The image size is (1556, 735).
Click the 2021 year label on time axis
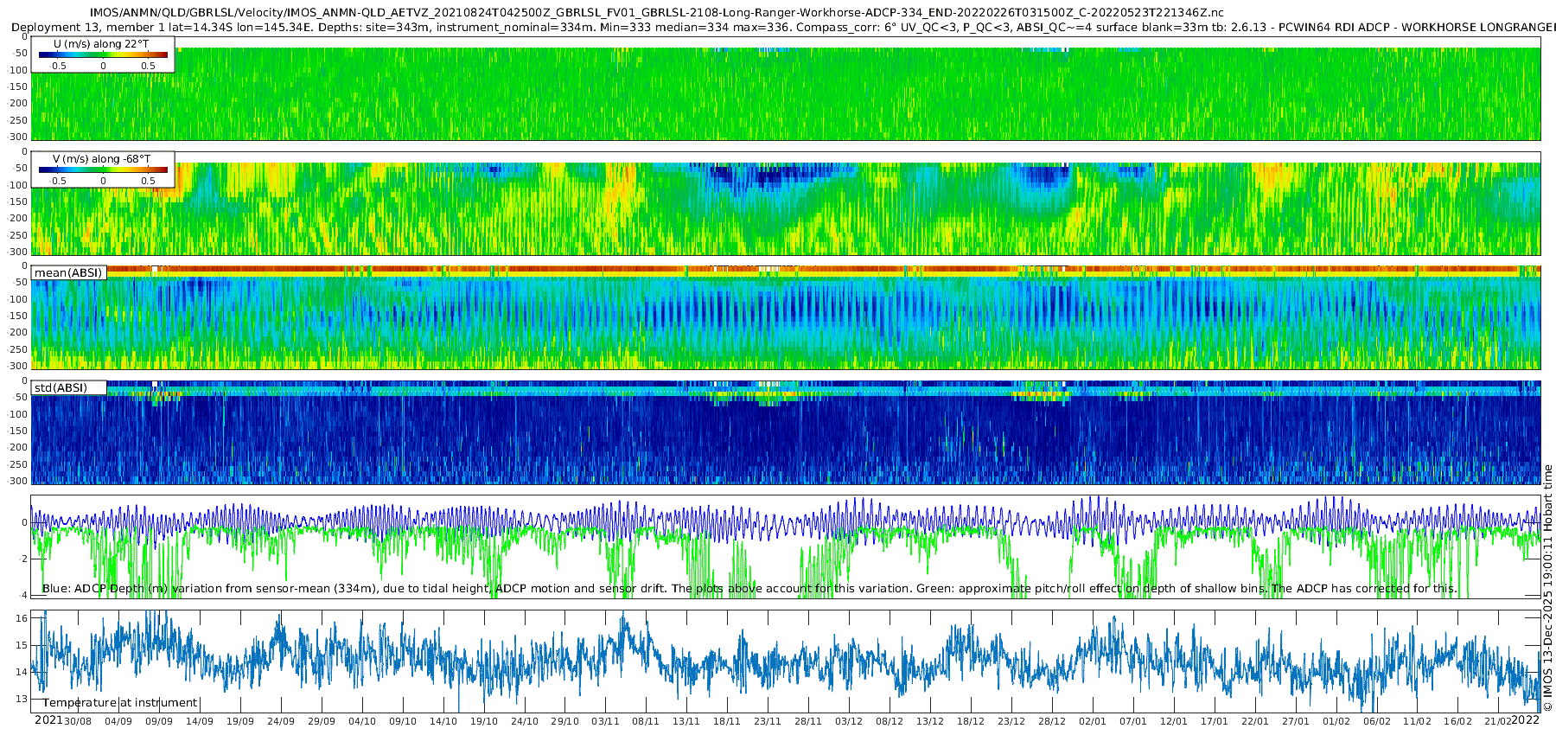point(48,720)
